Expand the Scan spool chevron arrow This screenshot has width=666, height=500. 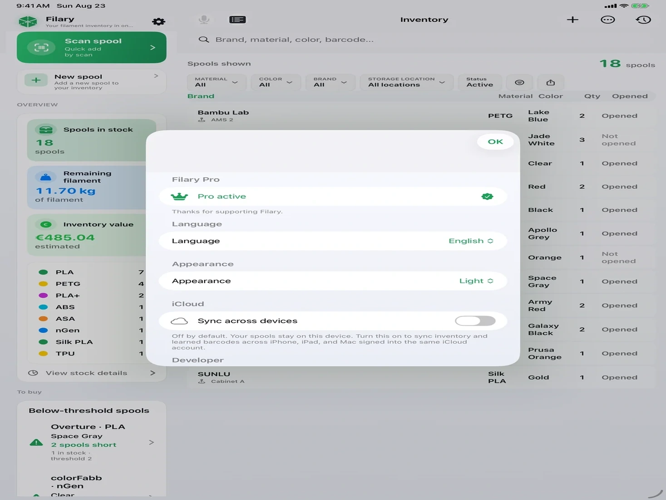pyautogui.click(x=153, y=47)
